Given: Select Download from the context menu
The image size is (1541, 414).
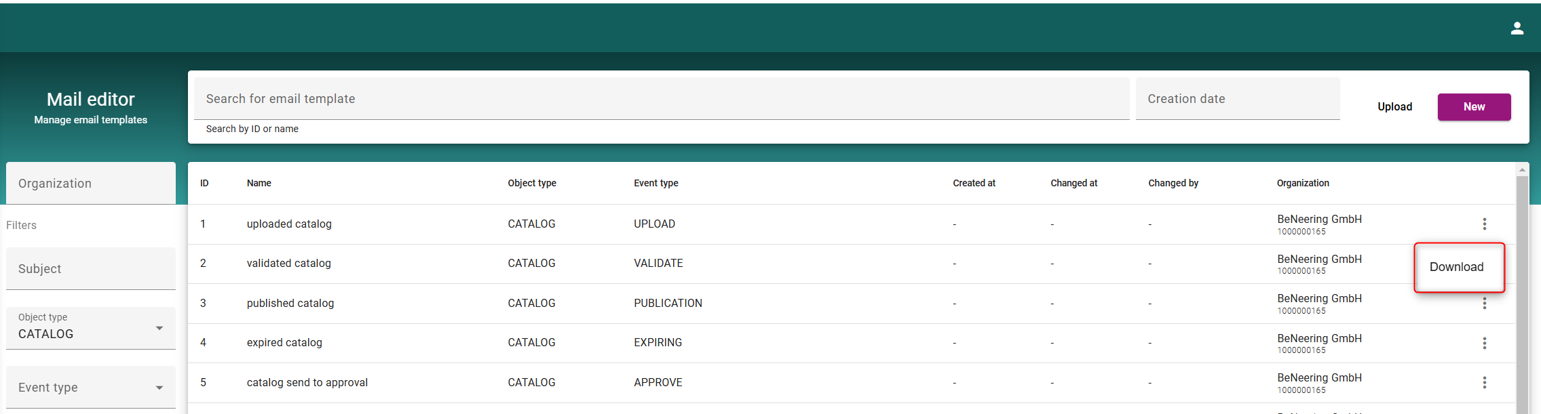Looking at the screenshot, I should 1456,267.
